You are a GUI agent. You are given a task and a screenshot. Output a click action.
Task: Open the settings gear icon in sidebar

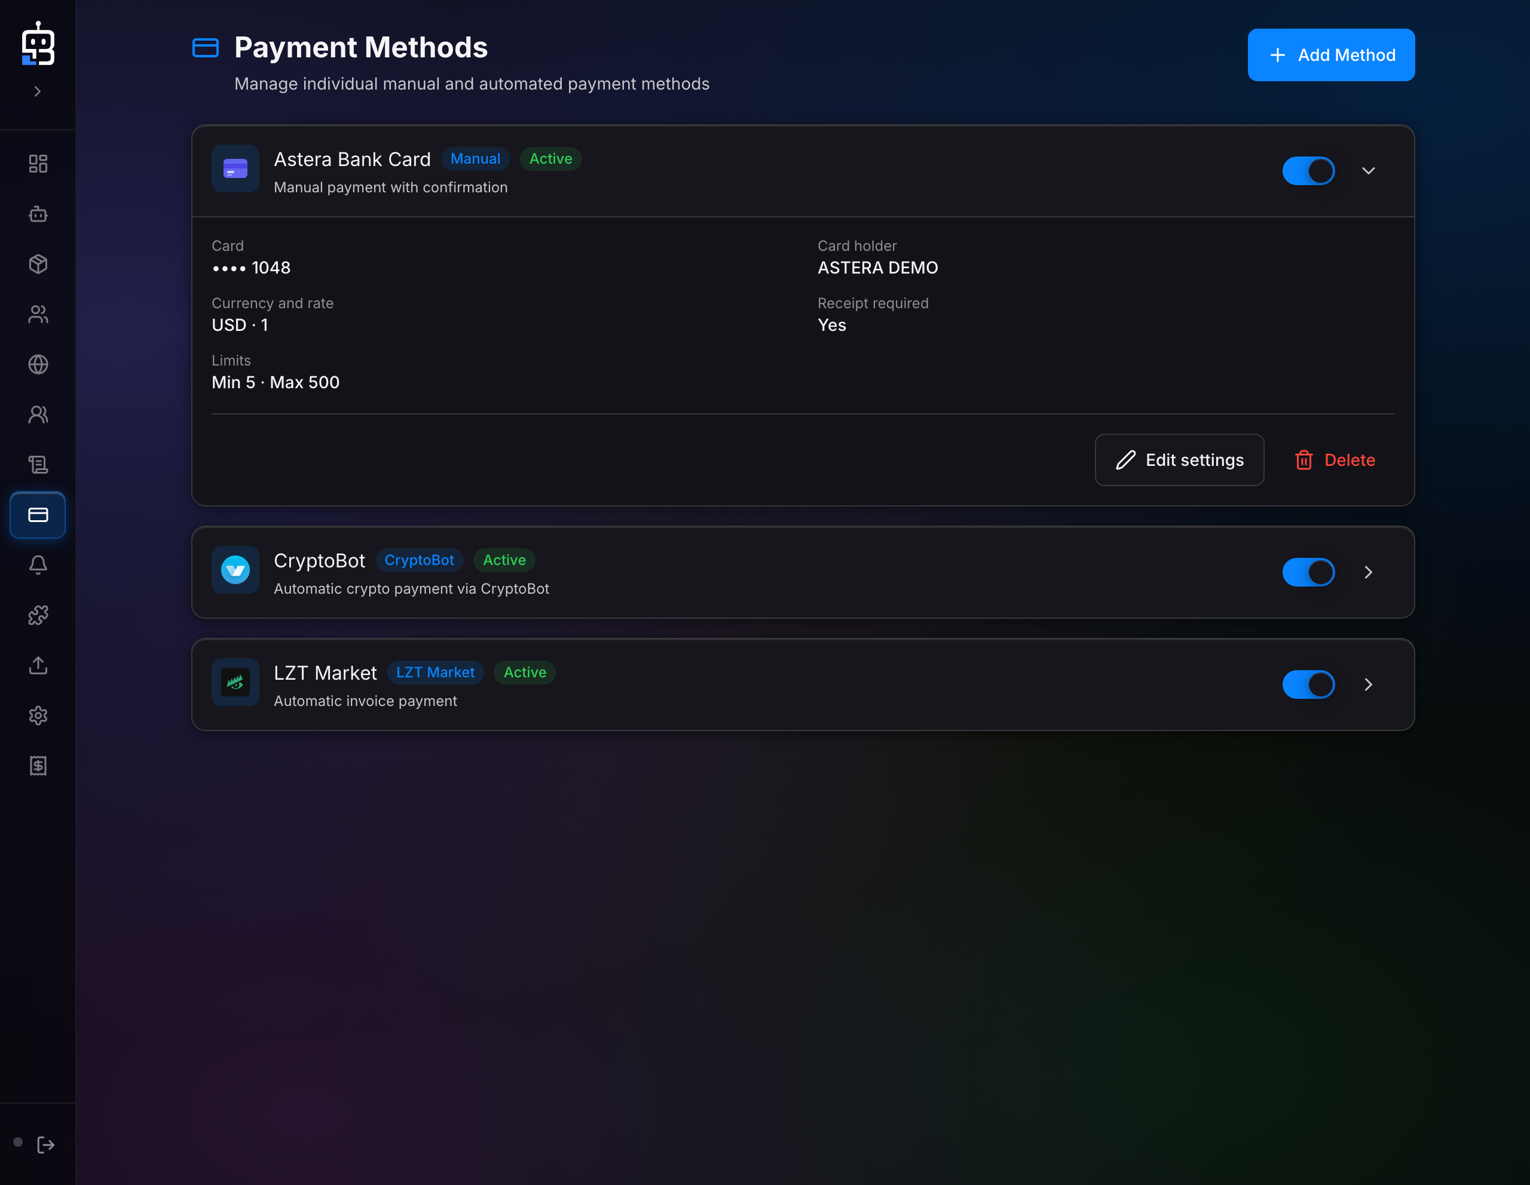click(38, 716)
